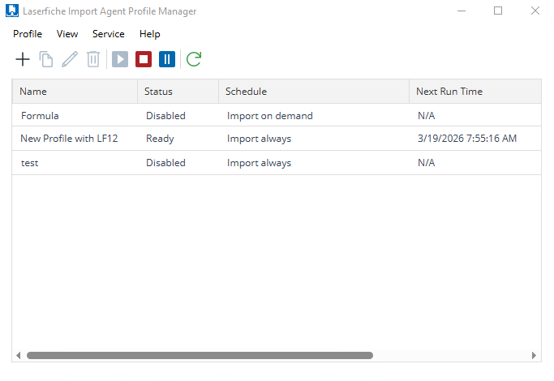
Task: Click the copy profile icon
Action: pos(46,59)
